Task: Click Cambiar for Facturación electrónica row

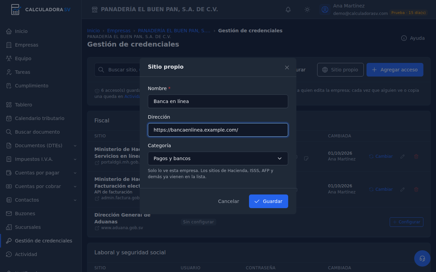Action: click(x=381, y=189)
